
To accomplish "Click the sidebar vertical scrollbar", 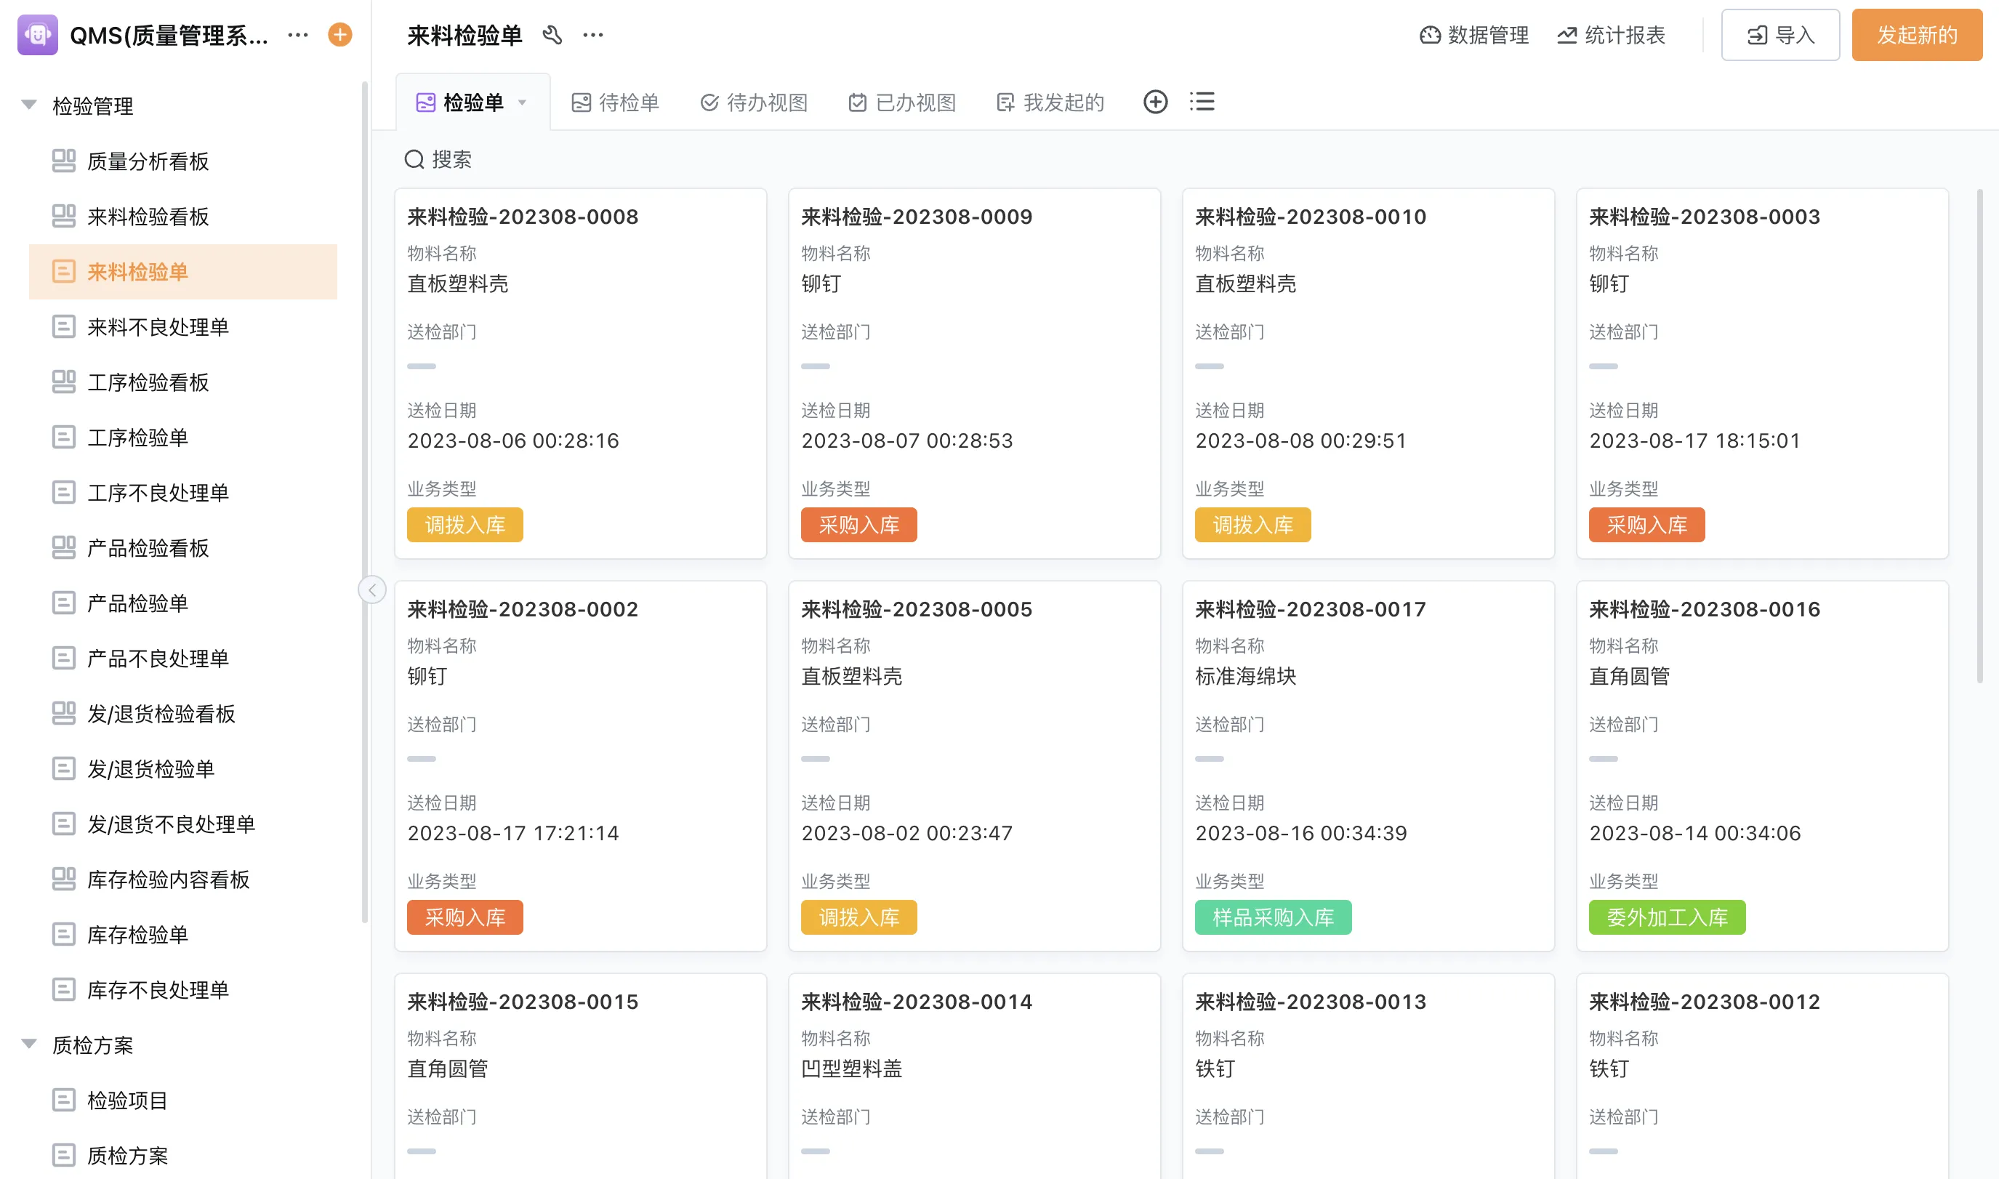I will [365, 502].
